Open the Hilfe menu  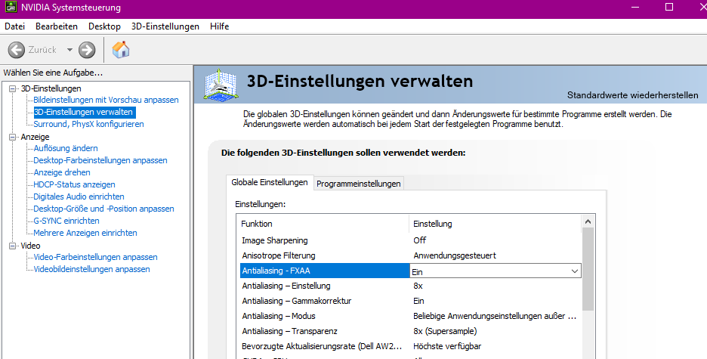(220, 26)
